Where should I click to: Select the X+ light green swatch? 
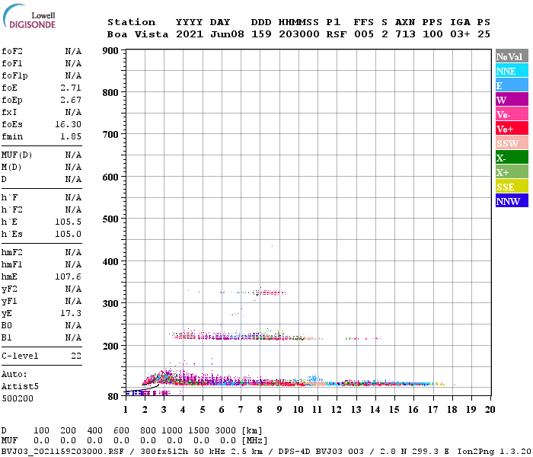pyautogui.click(x=512, y=171)
